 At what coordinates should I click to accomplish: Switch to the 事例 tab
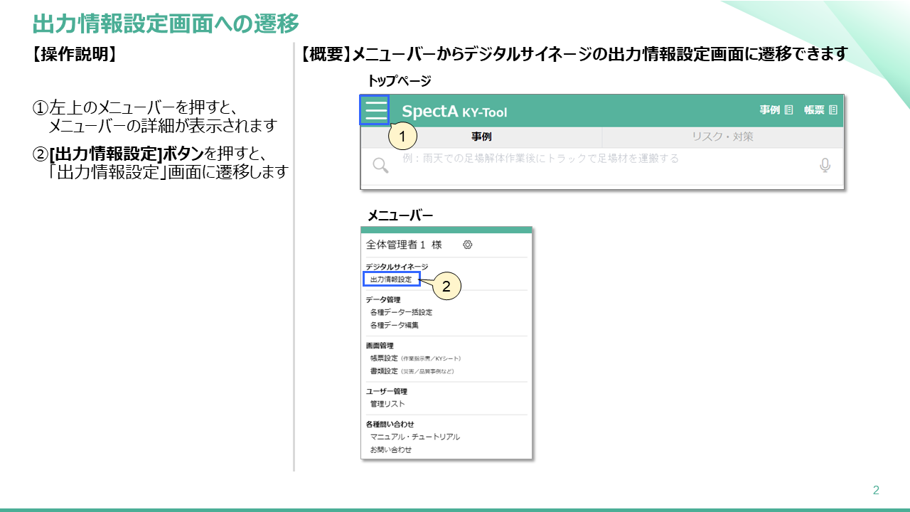click(x=481, y=137)
